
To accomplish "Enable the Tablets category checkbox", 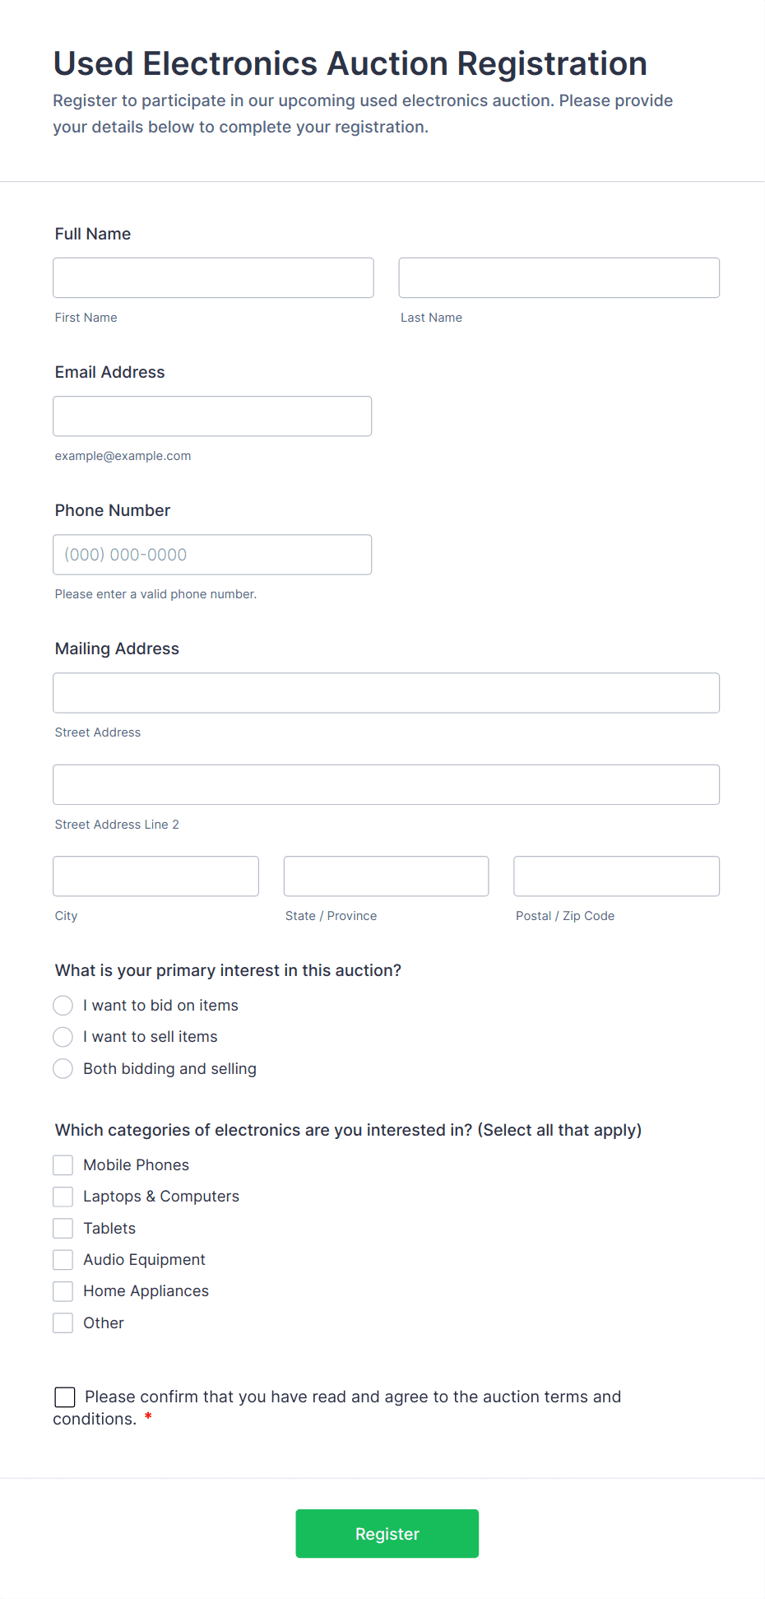I will (63, 1229).
